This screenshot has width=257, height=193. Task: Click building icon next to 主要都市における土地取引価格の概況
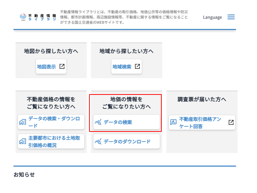coord(22,141)
